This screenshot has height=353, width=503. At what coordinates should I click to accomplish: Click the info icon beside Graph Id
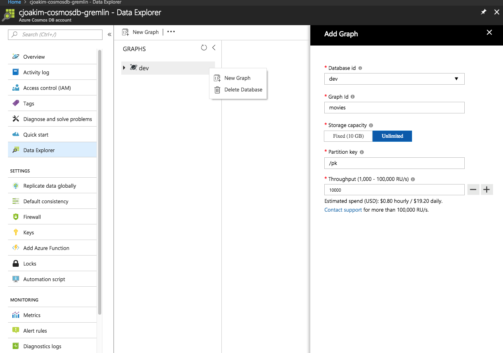pos(353,97)
